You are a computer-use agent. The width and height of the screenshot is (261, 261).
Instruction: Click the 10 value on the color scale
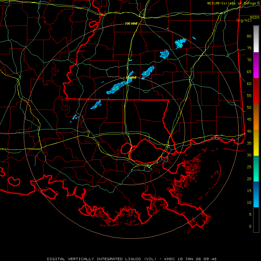249,203
